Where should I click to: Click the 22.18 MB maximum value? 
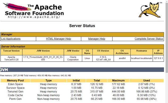point(118,88)
